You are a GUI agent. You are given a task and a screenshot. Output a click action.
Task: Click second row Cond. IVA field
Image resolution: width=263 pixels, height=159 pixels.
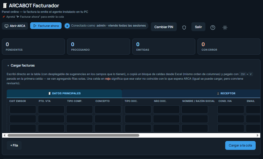tap(231, 119)
